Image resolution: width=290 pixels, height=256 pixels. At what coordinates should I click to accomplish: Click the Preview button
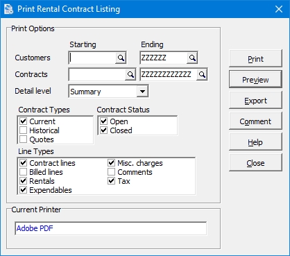click(x=255, y=79)
